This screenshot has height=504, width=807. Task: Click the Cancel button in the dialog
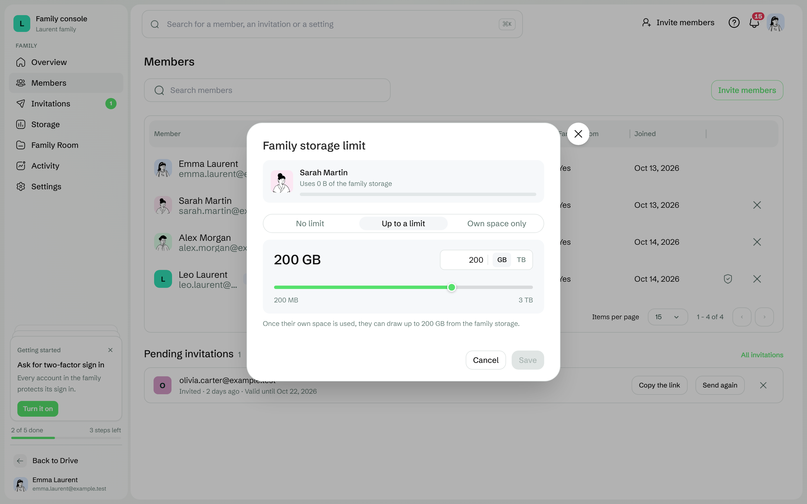click(486, 360)
